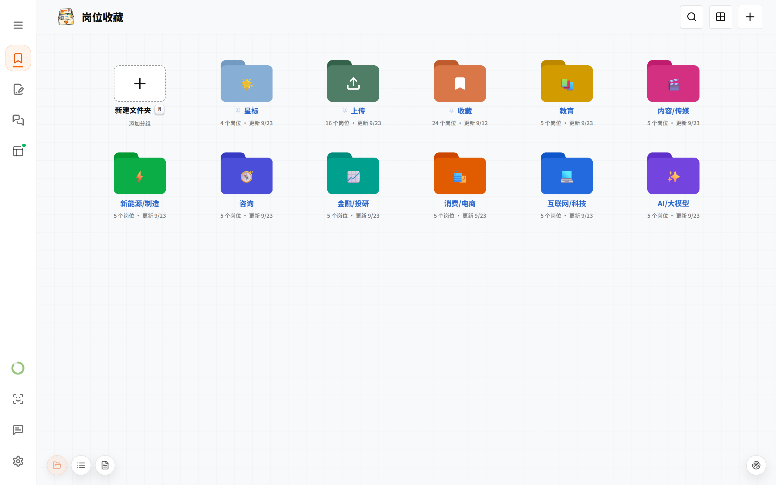Click the N shortcut key badge

point(159,110)
